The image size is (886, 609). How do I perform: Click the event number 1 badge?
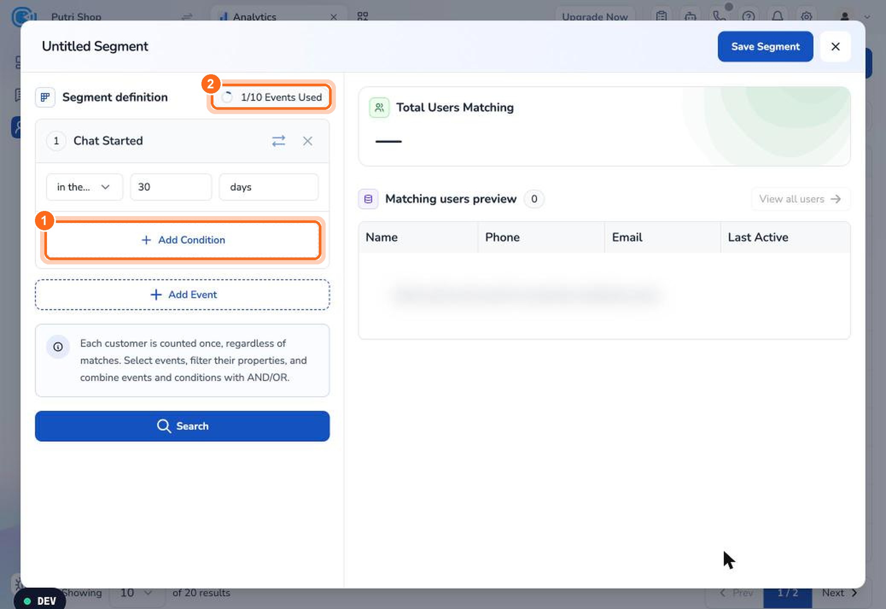click(x=56, y=141)
